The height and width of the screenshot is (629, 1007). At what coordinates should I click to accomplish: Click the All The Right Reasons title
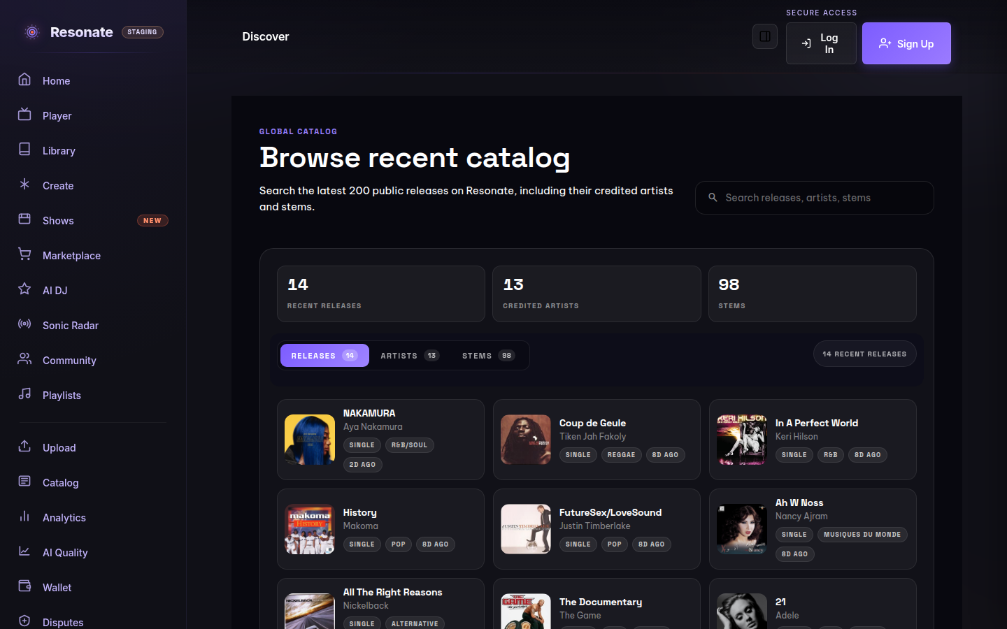[392, 592]
